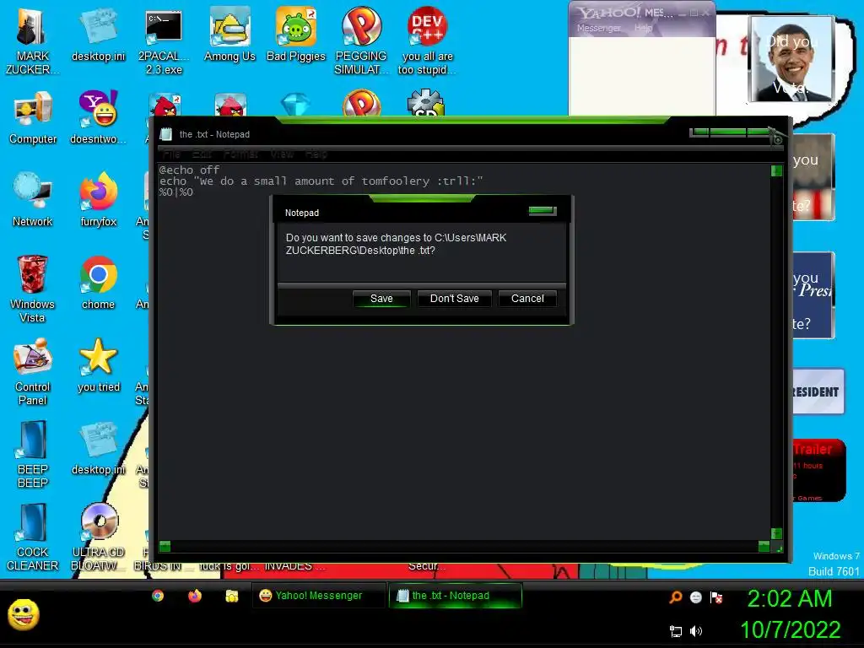This screenshot has width=864, height=648.
Task: Click Save in the Notepad dialog
Action: [381, 299]
